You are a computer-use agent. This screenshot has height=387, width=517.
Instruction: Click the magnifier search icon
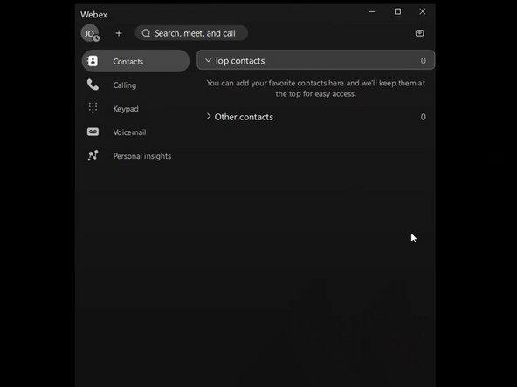point(146,33)
